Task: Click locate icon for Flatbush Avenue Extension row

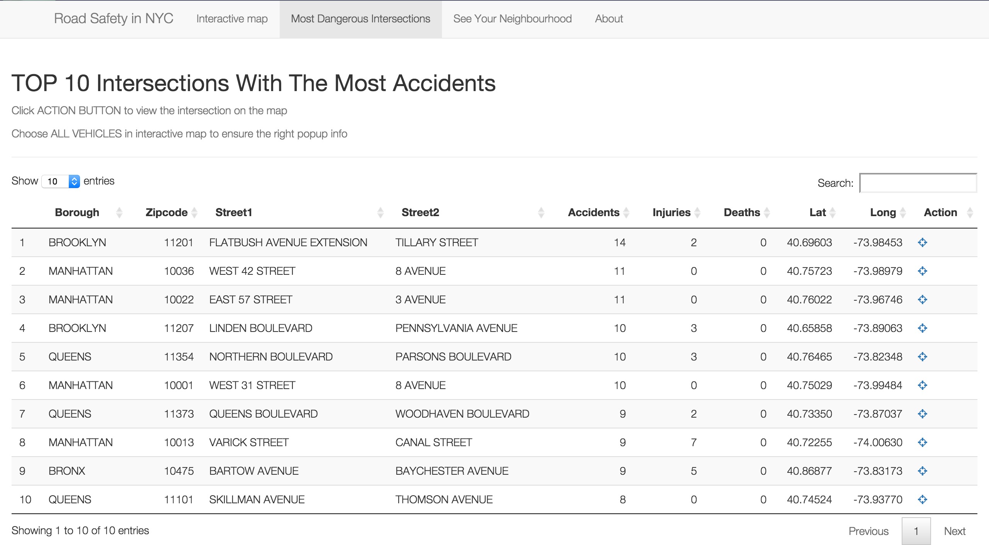Action: (922, 242)
